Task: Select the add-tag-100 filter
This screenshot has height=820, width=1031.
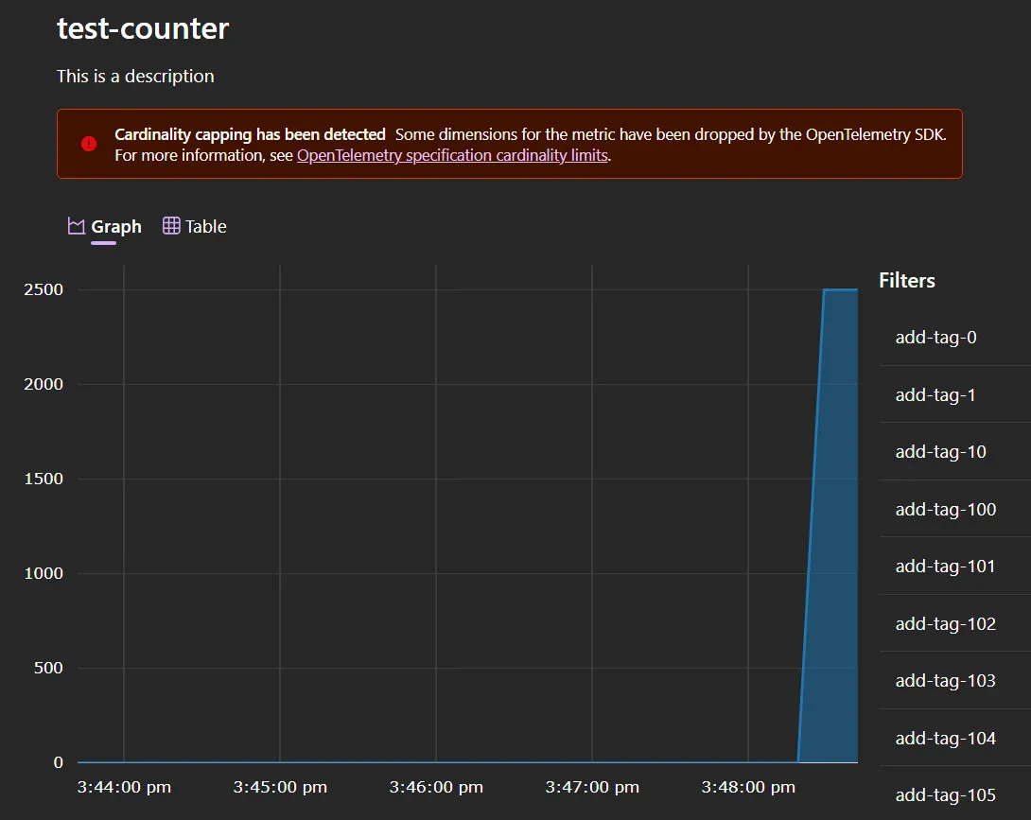Action: coord(945,509)
